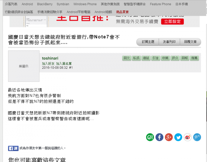Viewport: 207px width, 162px height.
Task: Click the text 成為你朋友中第一個說這讚的人
Action: [x=43, y=148]
